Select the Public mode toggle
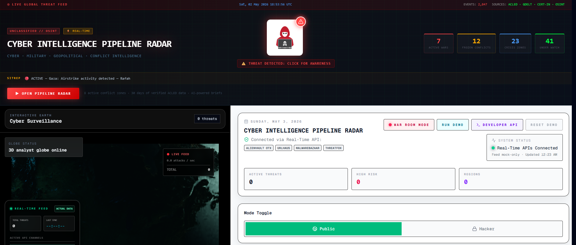The width and height of the screenshot is (576, 245). tap(324, 229)
